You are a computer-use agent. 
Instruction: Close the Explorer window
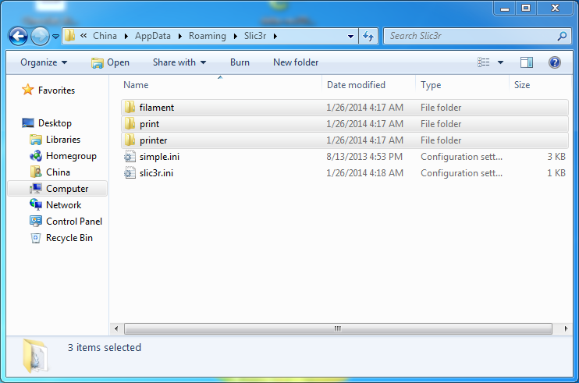555,9
